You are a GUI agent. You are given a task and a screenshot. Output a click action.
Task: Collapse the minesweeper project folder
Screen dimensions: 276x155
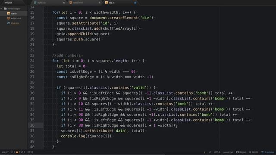[1, 9]
